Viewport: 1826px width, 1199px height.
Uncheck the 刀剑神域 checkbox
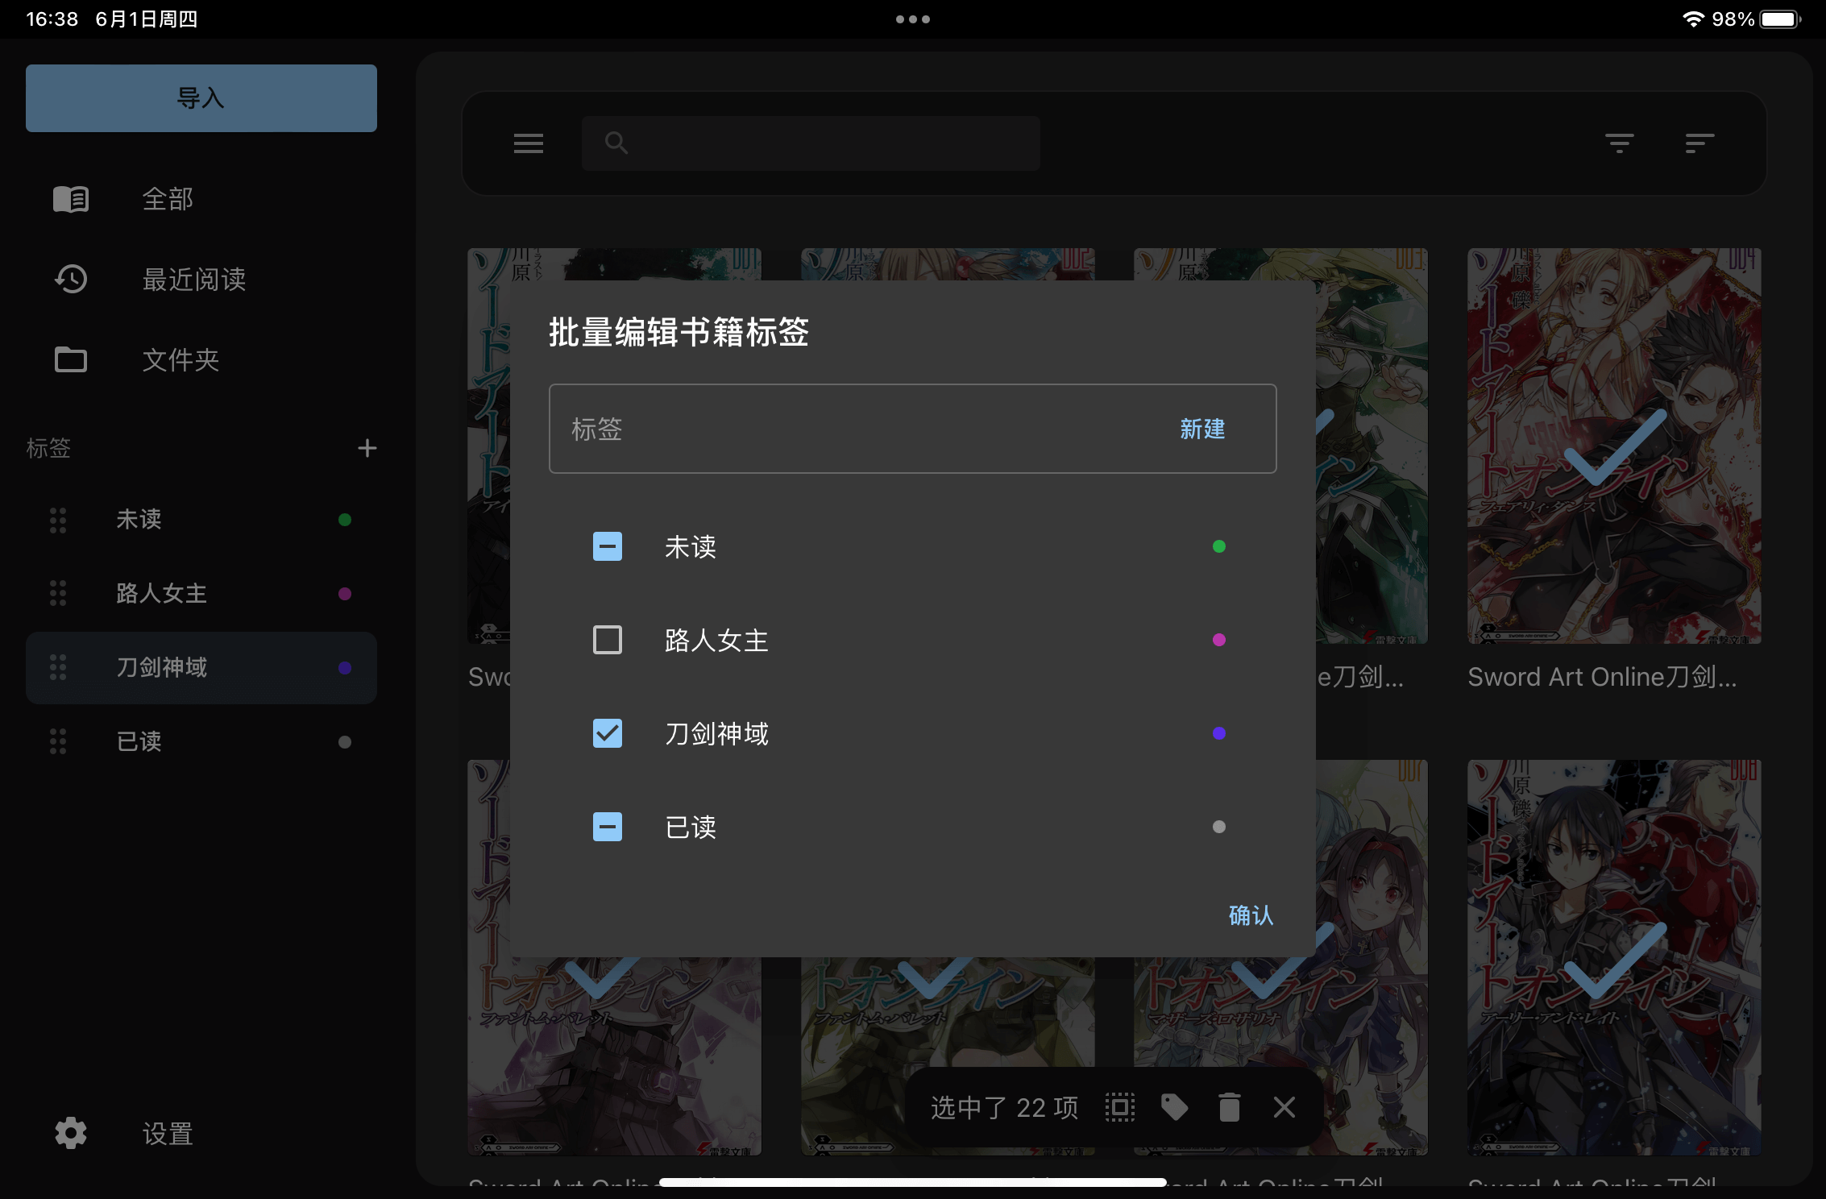point(607,733)
